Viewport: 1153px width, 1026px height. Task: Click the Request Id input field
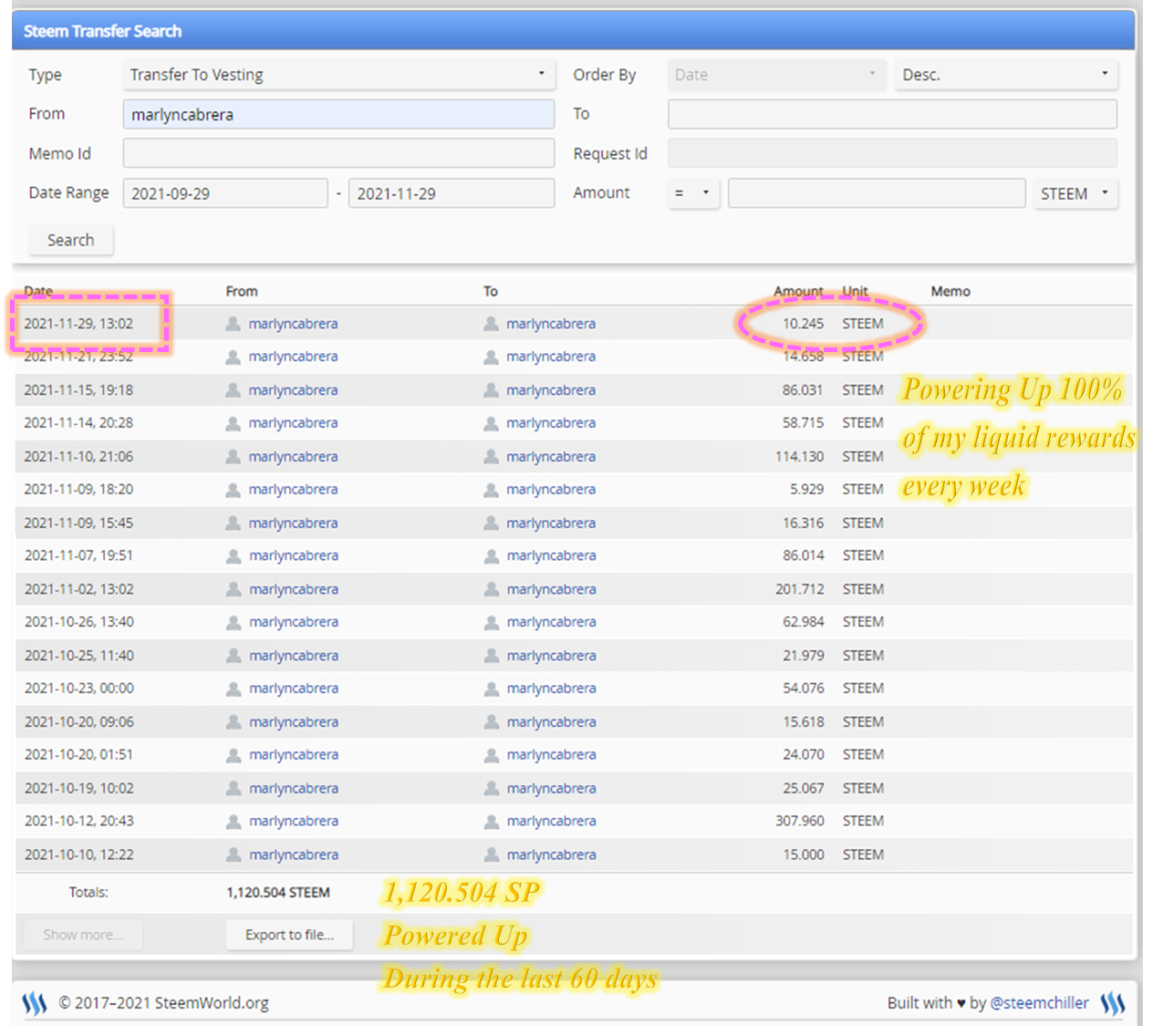[x=892, y=153]
